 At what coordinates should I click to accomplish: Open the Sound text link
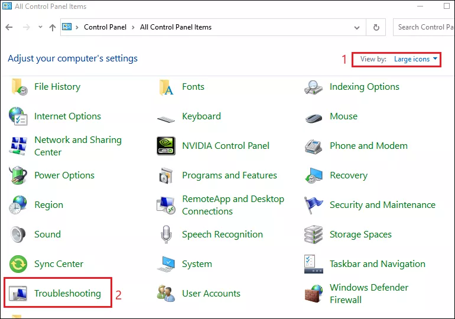click(48, 235)
